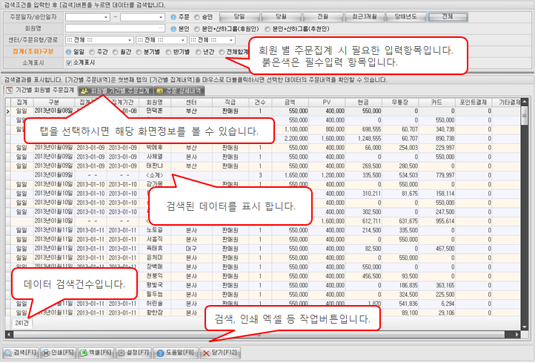This screenshot has height=363, width=535.
Task: Click the 금액 column header
Action: 290,102
